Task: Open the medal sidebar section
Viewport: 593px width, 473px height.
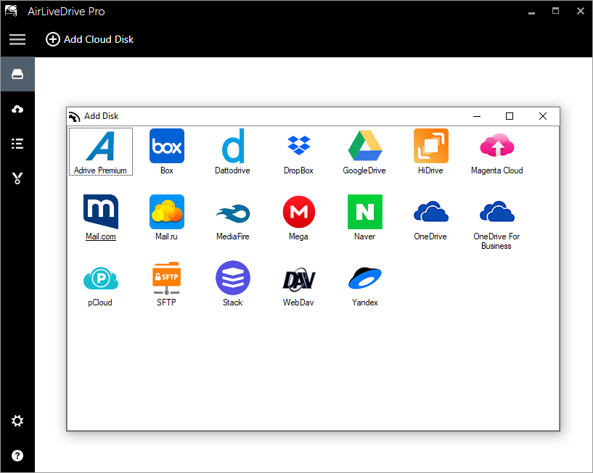Action: coord(17,178)
